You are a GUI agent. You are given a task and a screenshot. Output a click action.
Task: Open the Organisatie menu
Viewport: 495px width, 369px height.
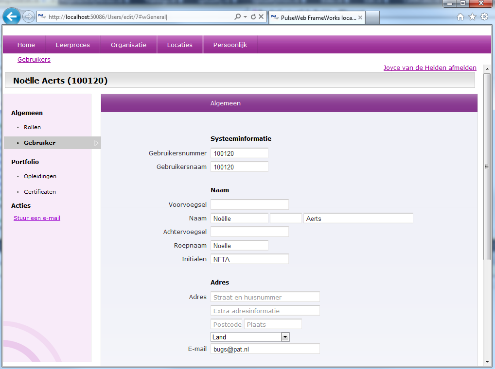[128, 45]
